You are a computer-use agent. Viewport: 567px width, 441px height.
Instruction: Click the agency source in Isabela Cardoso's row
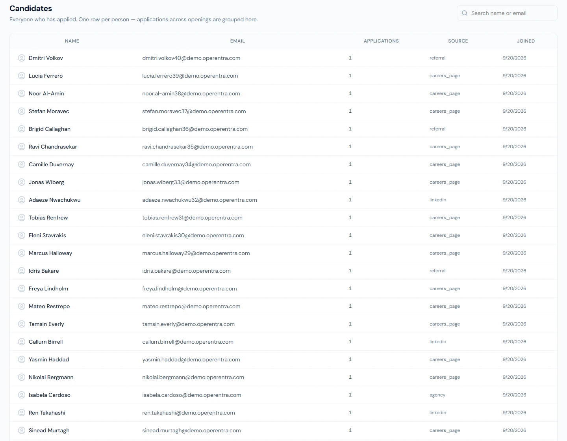(x=437, y=395)
